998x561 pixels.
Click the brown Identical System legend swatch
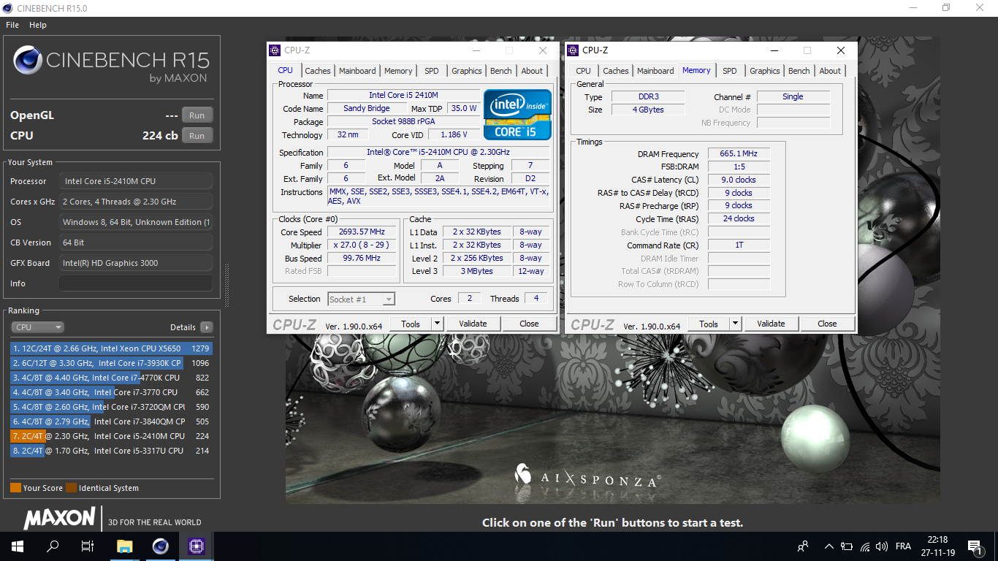(71, 488)
